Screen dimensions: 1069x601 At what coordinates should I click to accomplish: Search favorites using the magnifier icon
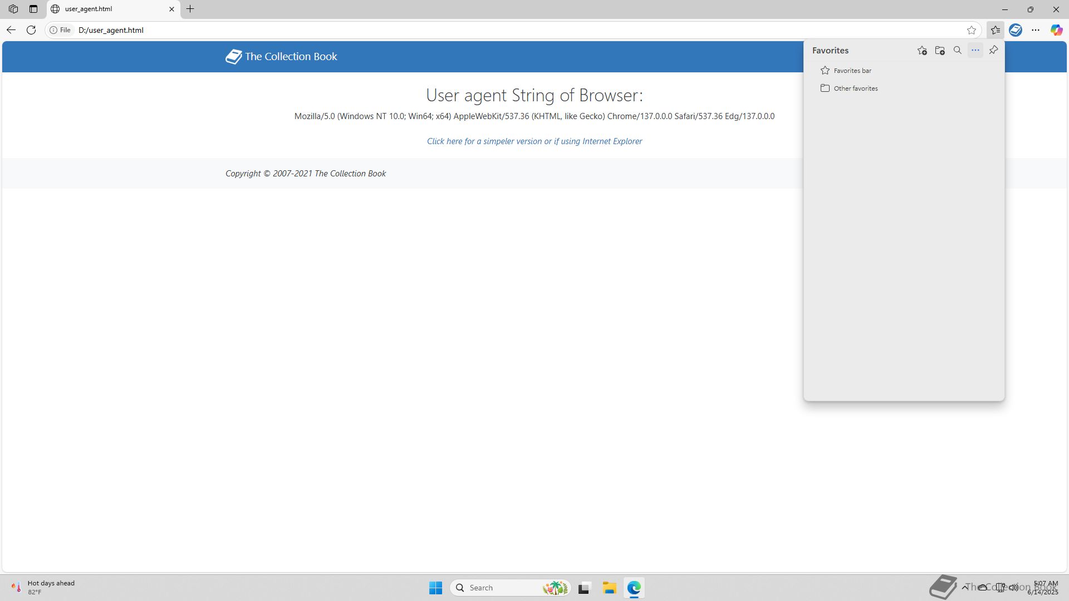958,51
